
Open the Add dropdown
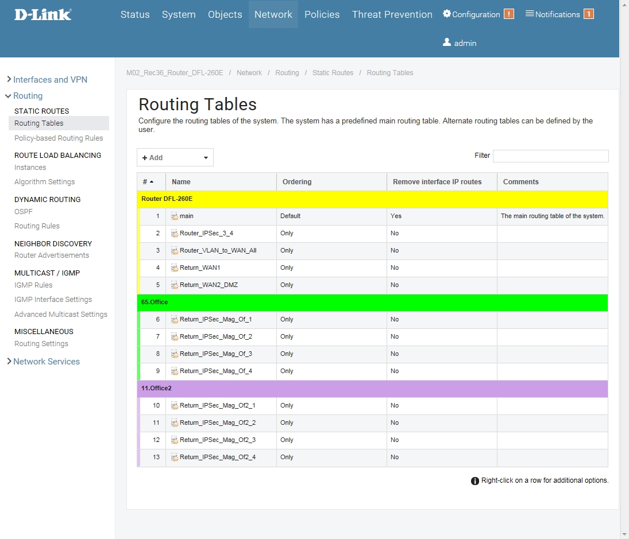[175, 157]
